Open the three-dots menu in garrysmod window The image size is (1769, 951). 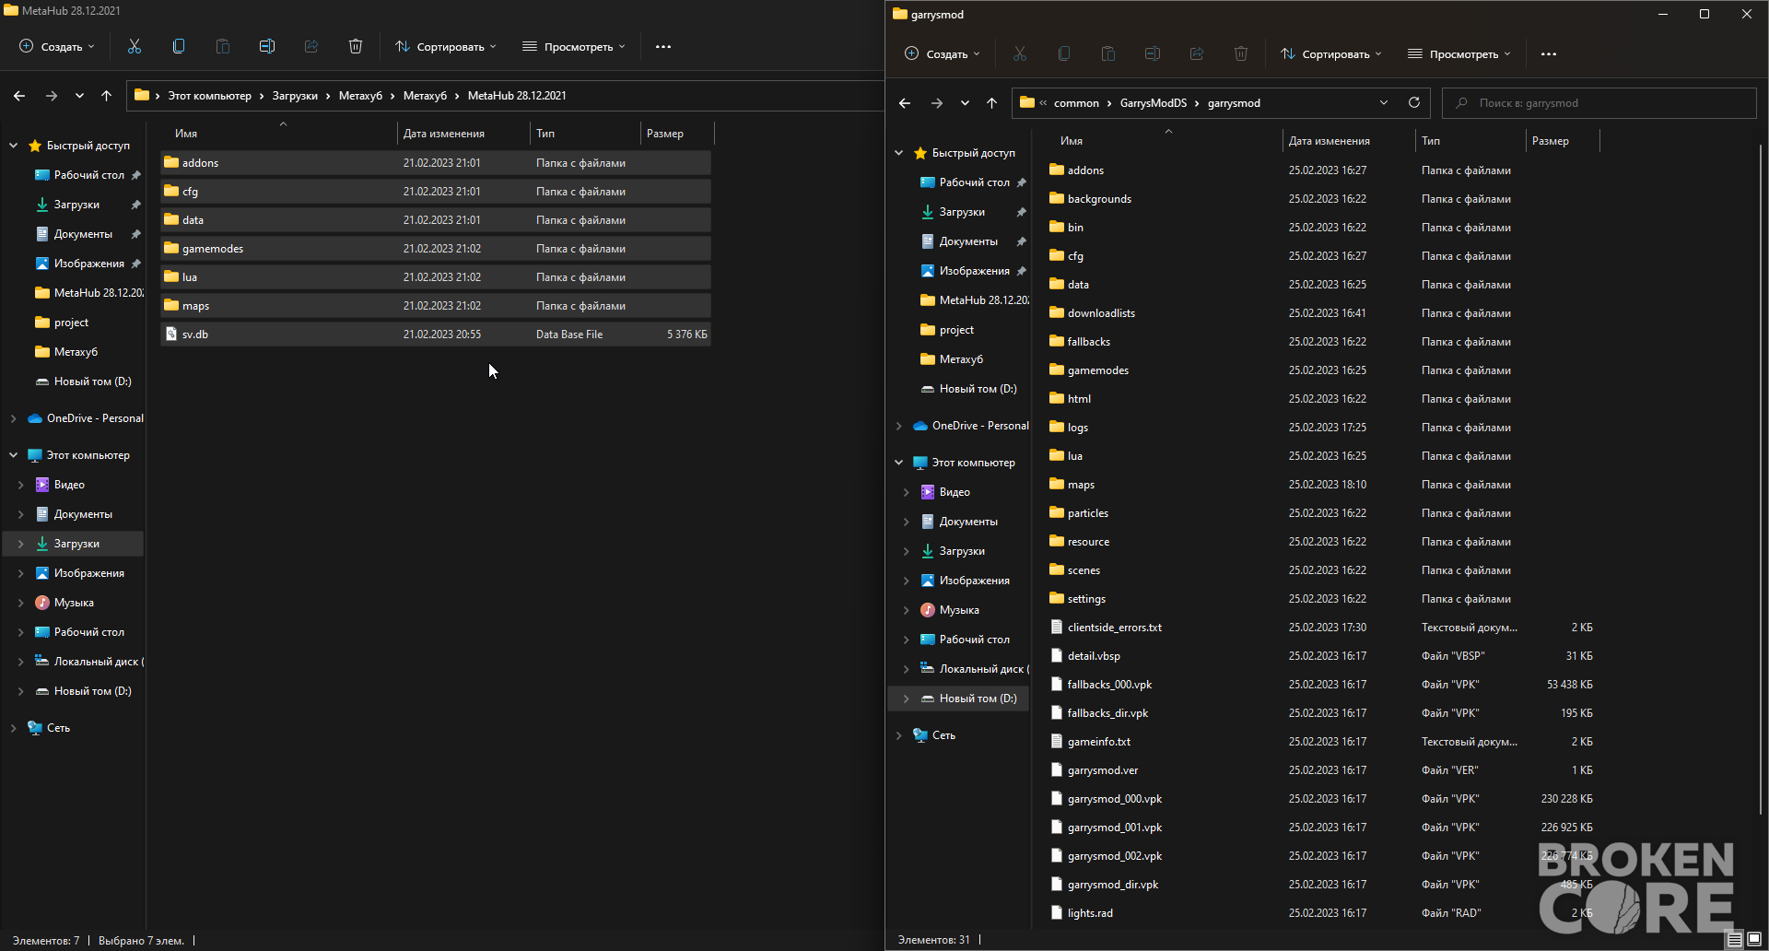tap(1549, 53)
